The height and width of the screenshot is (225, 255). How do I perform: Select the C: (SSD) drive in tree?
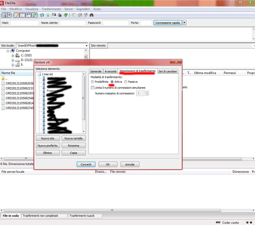pyautogui.click(x=26, y=55)
